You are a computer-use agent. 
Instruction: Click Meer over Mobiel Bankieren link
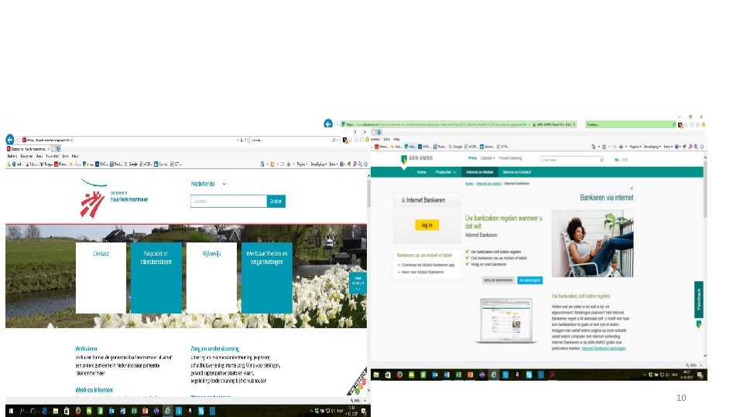tap(423, 272)
